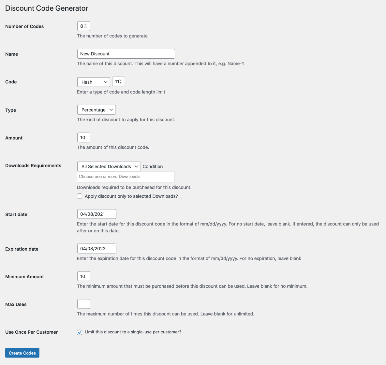Open the Percentage discount type dropdown
The width and height of the screenshot is (386, 365).
click(96, 110)
